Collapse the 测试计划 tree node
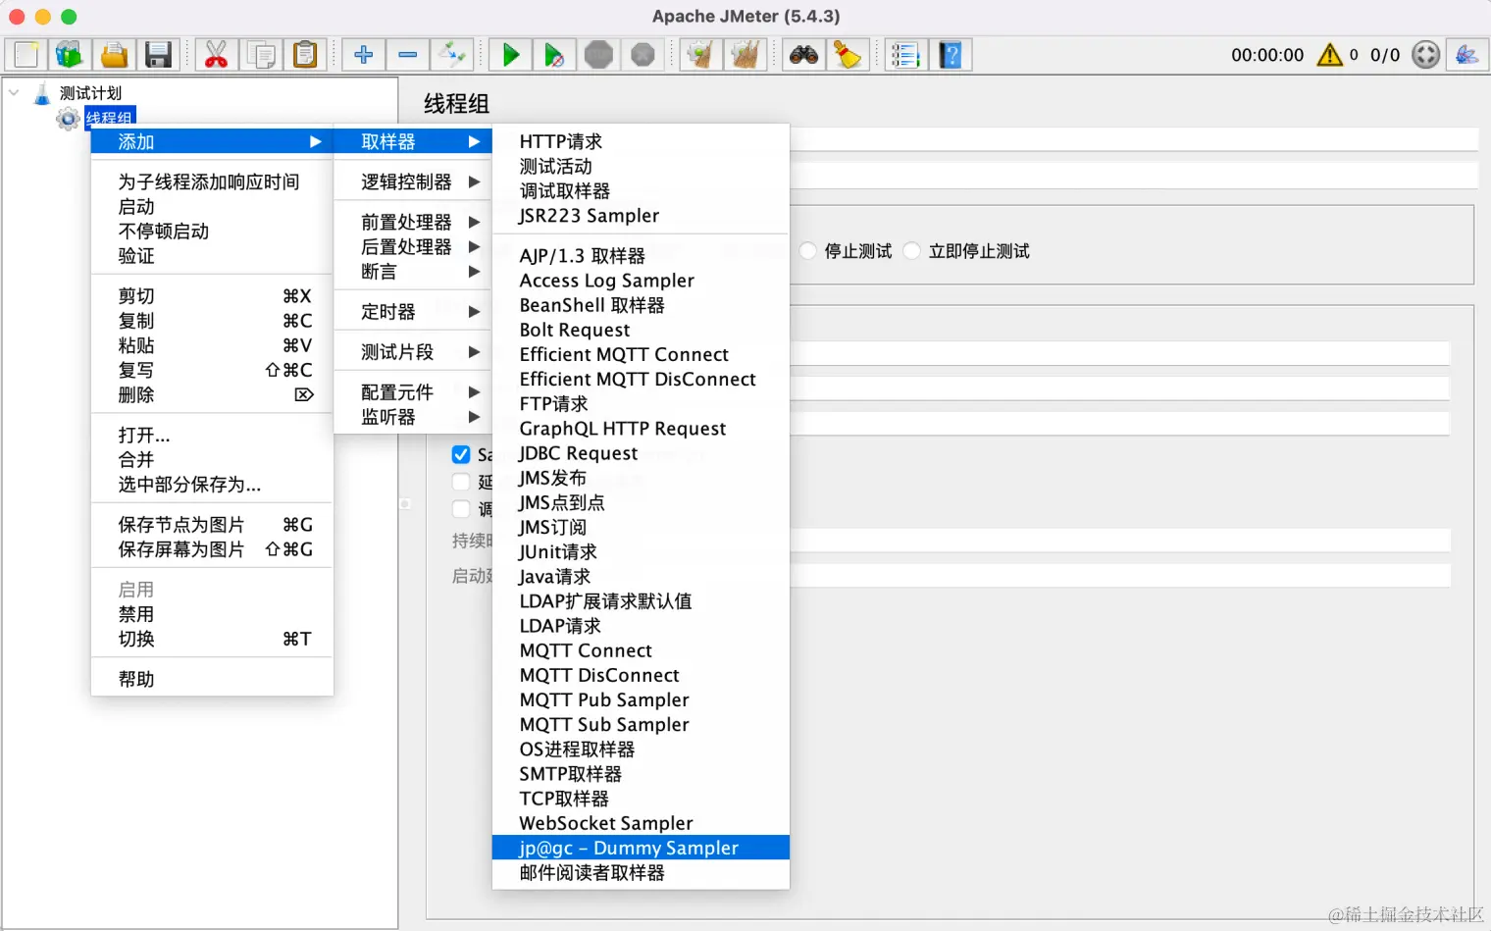The width and height of the screenshot is (1491, 931). coord(14,91)
